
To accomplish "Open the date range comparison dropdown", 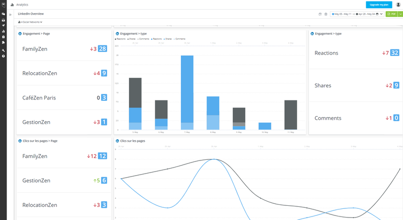I will pos(357,14).
